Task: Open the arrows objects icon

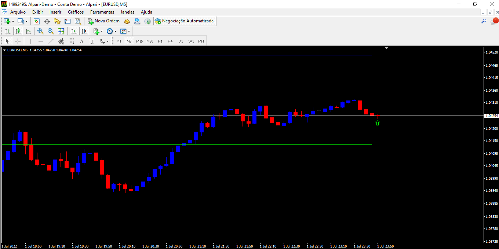Action: coord(102,41)
